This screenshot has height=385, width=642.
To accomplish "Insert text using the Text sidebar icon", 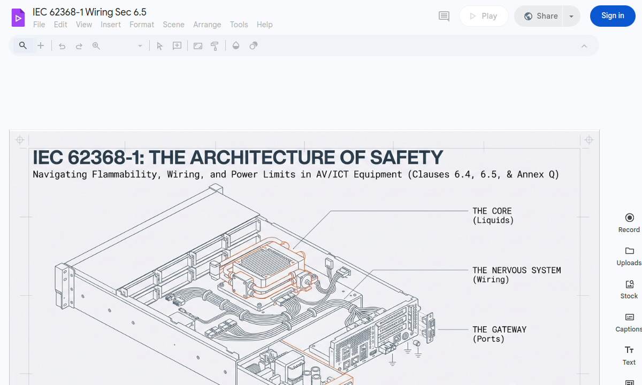I will [x=629, y=355].
